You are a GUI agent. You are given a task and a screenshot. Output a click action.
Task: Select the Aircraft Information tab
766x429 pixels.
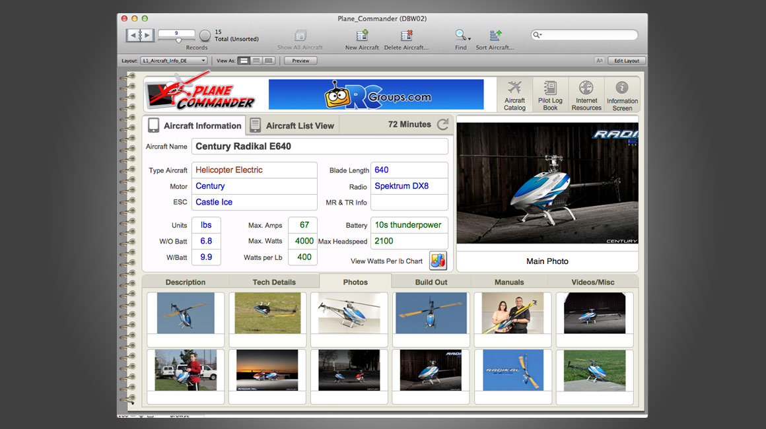coord(194,125)
